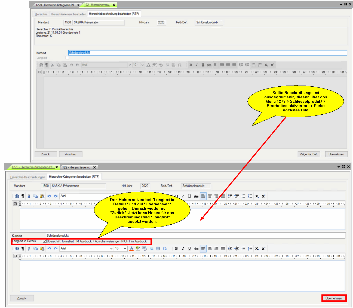
Task: Open Arial font dropdown in lowest editor toolbar
Action: click(x=111, y=249)
